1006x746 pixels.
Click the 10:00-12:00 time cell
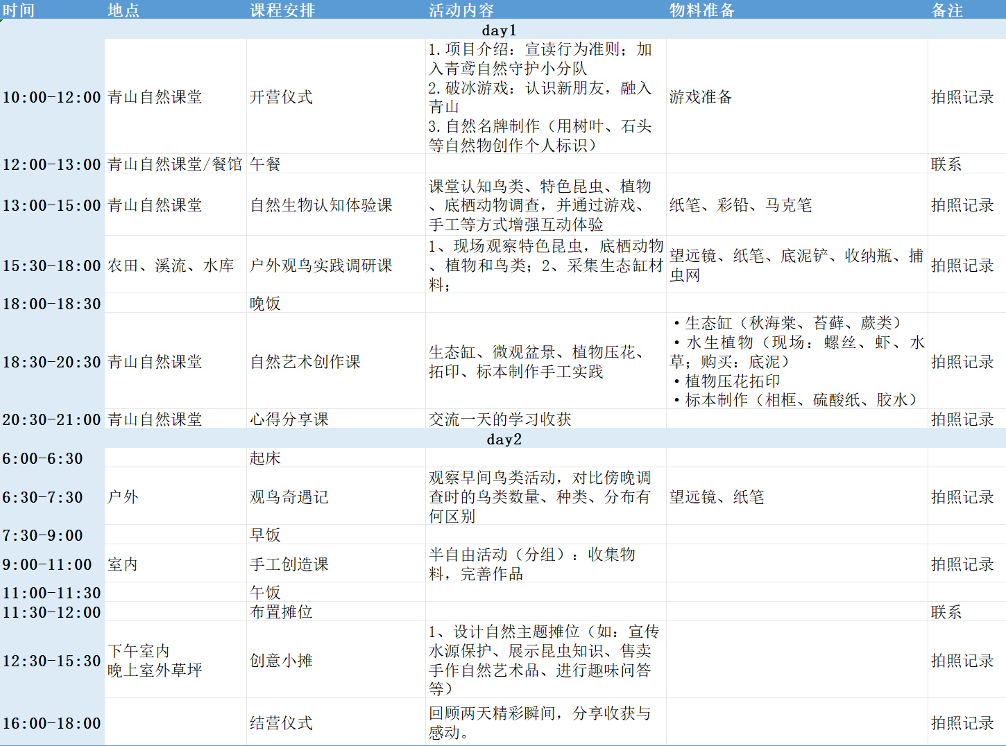(x=52, y=97)
